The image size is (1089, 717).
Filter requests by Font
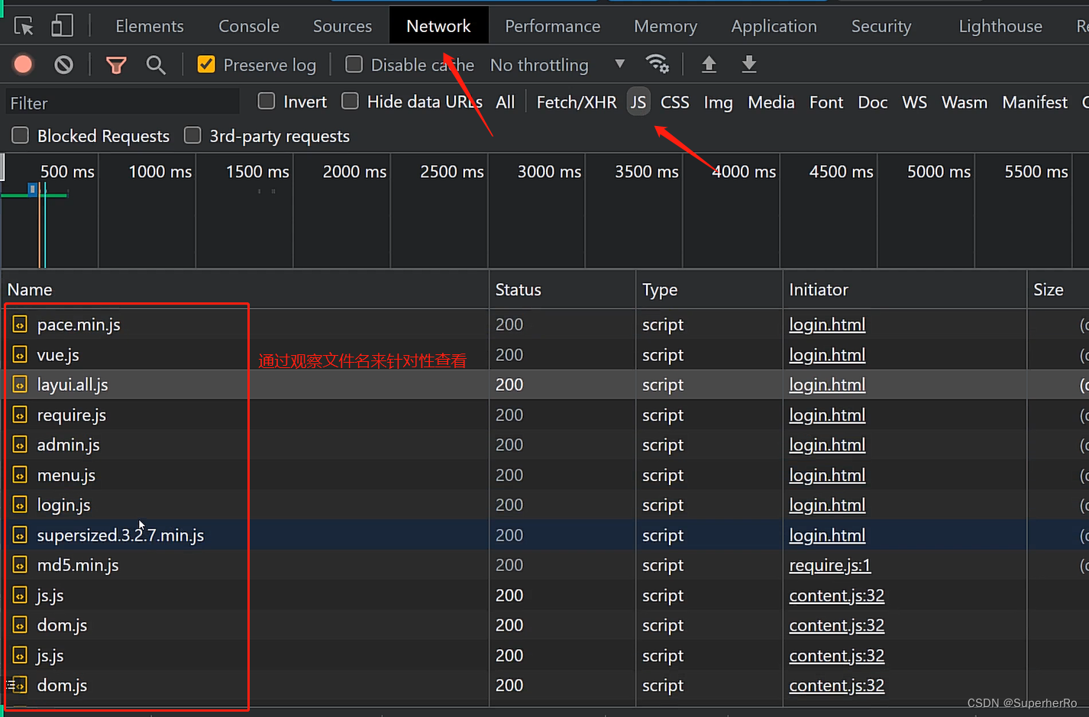pyautogui.click(x=826, y=102)
